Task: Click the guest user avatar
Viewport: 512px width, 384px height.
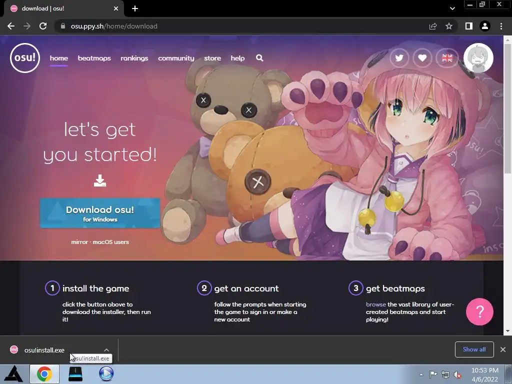Action: tap(478, 58)
